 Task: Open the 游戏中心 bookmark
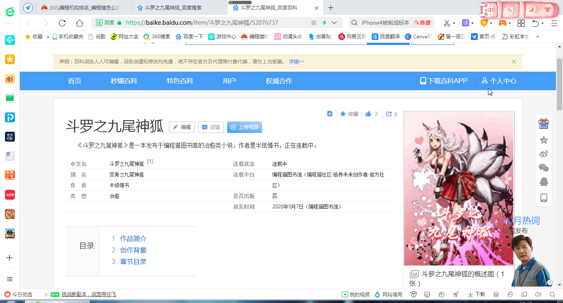click(x=222, y=37)
